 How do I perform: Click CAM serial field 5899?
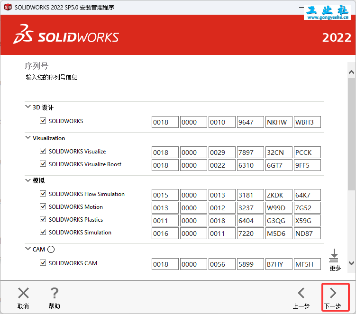(250, 264)
